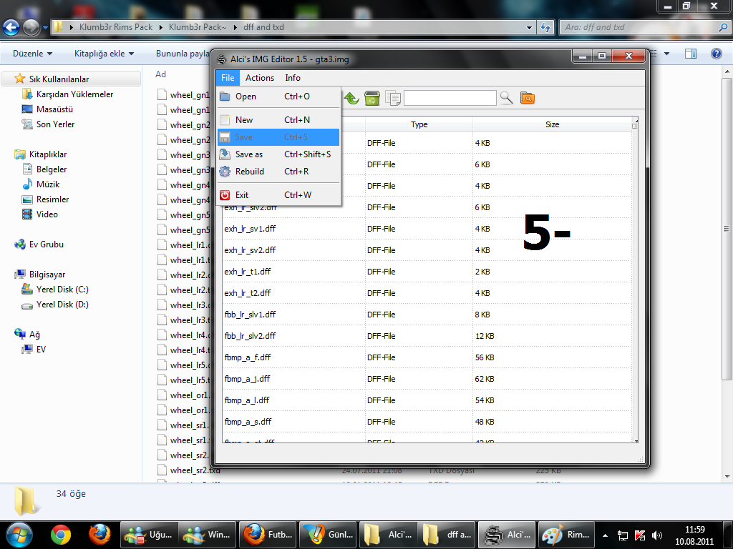Click into the IMG Editor search text field
733x549 pixels.
pyautogui.click(x=450, y=98)
